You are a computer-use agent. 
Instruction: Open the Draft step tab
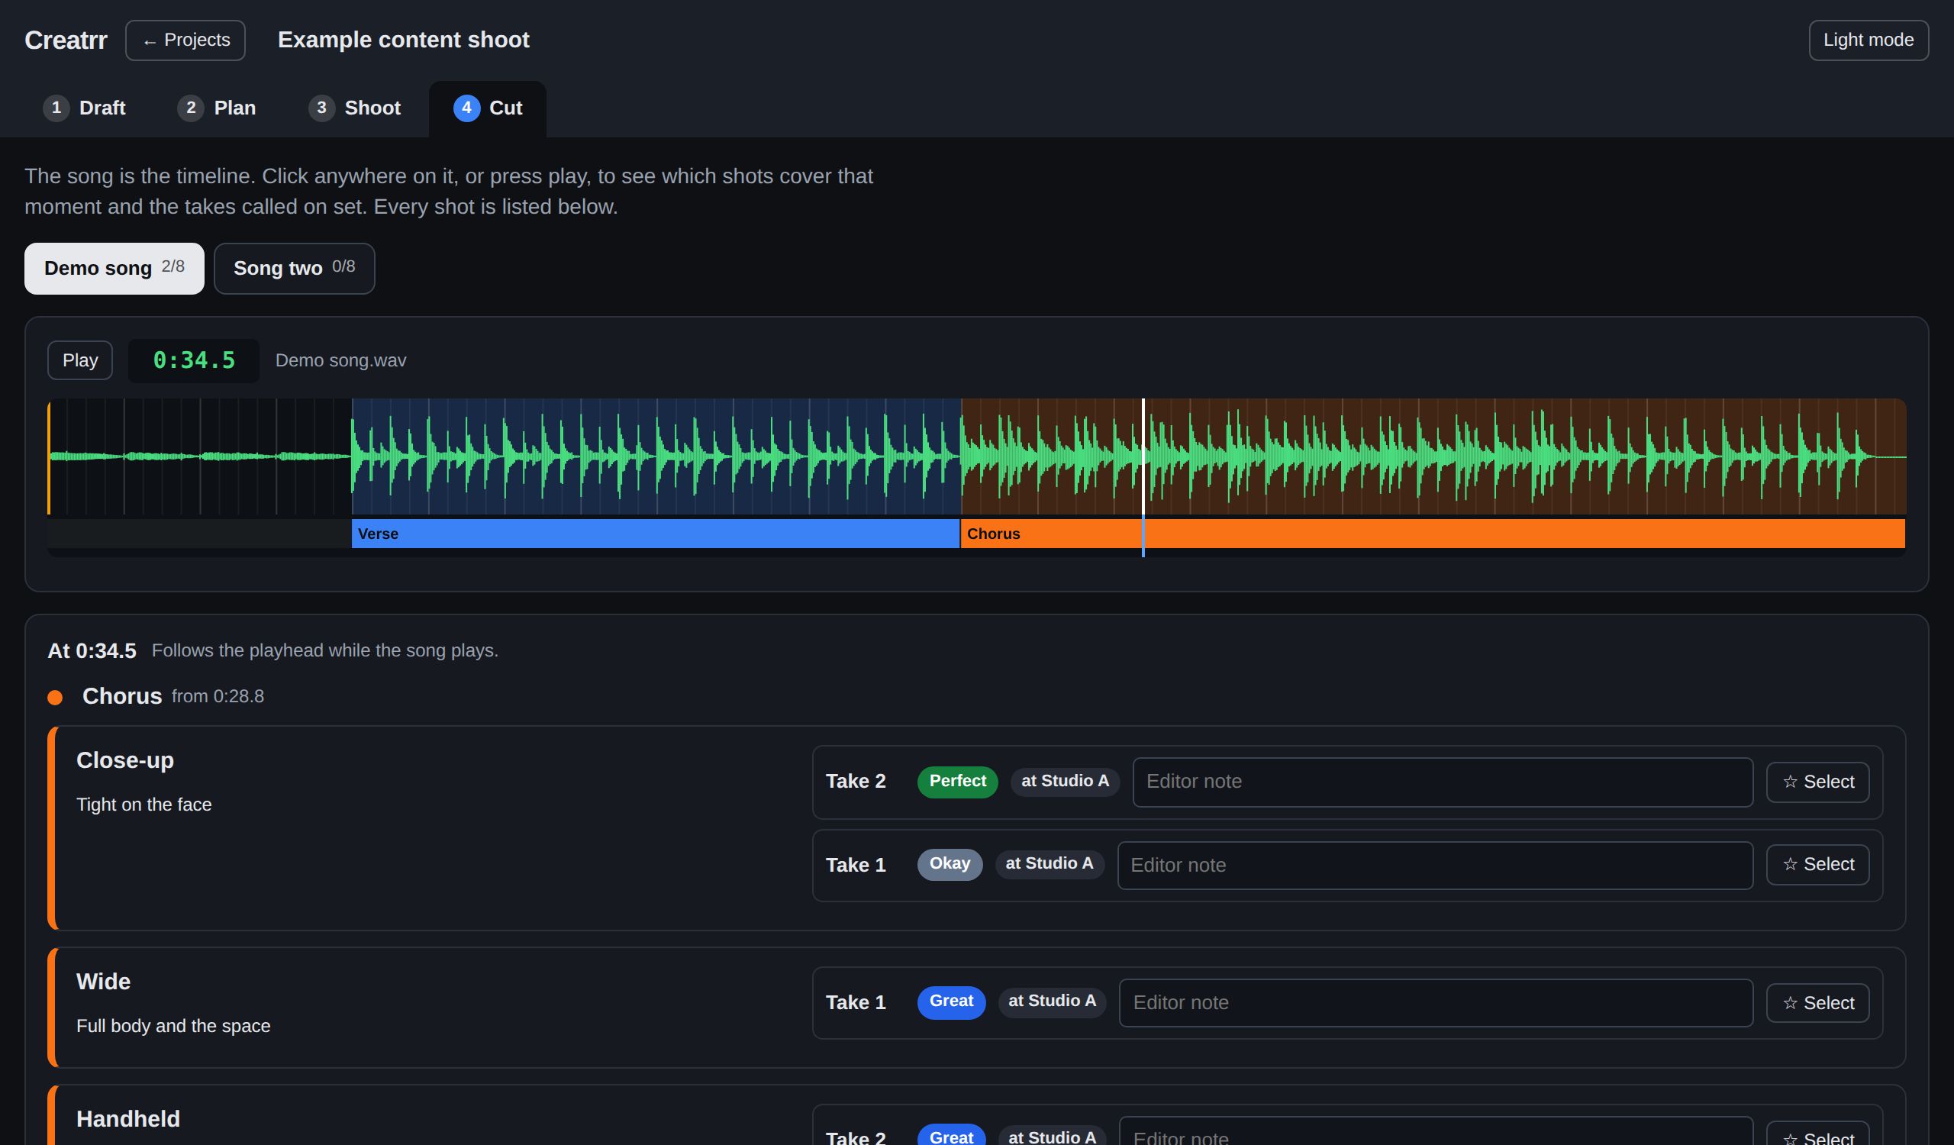[x=85, y=108]
